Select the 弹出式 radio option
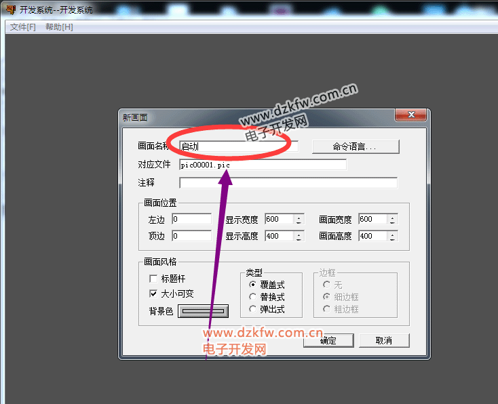The width and height of the screenshot is (498, 404). (253, 309)
